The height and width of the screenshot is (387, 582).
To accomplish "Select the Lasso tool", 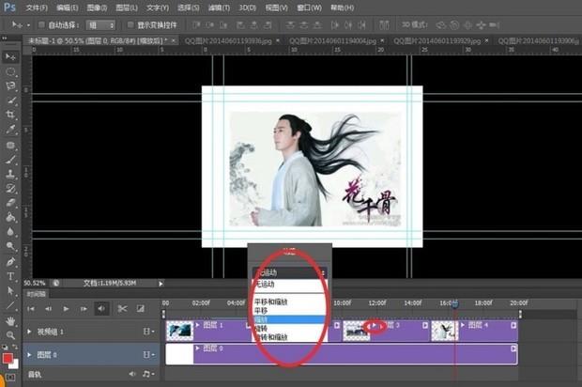I will point(10,85).
